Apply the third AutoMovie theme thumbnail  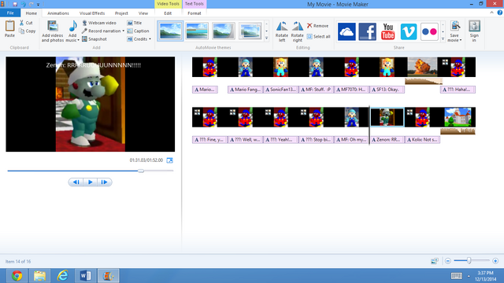coord(224,31)
